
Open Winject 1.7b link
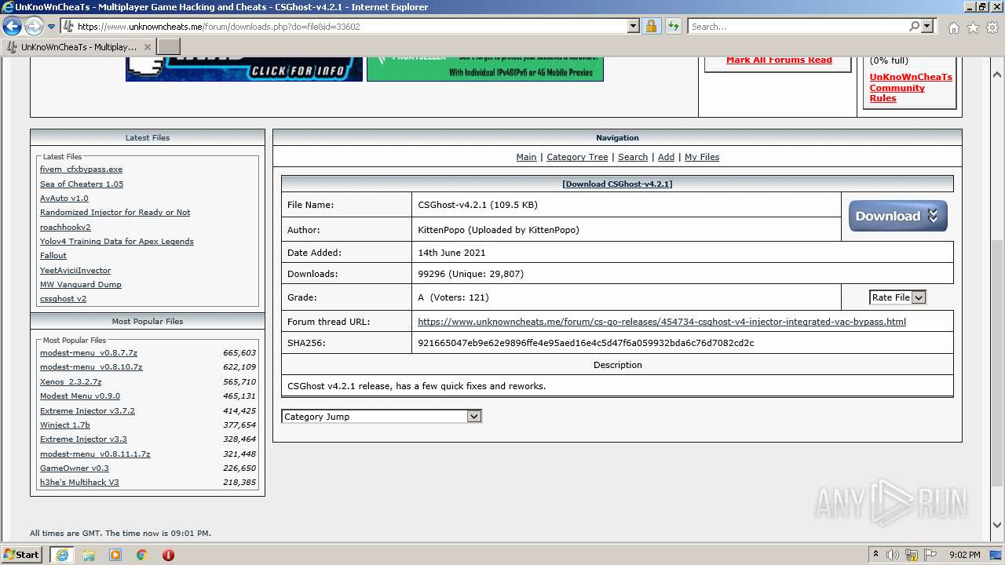[65, 425]
